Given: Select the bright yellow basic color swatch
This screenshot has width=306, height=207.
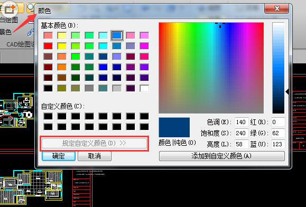Looking at the screenshot, I should [62, 46].
